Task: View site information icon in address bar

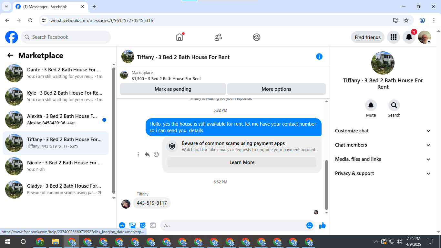Action: tap(45, 20)
